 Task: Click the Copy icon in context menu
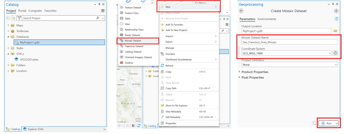(x=162, y=72)
